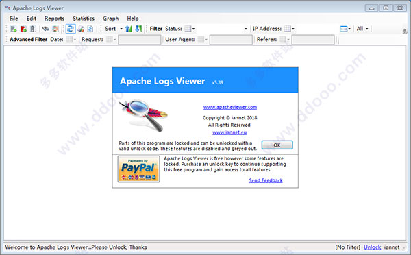
Task: Click the highlighted blue refresh icon
Action: click(x=71, y=29)
